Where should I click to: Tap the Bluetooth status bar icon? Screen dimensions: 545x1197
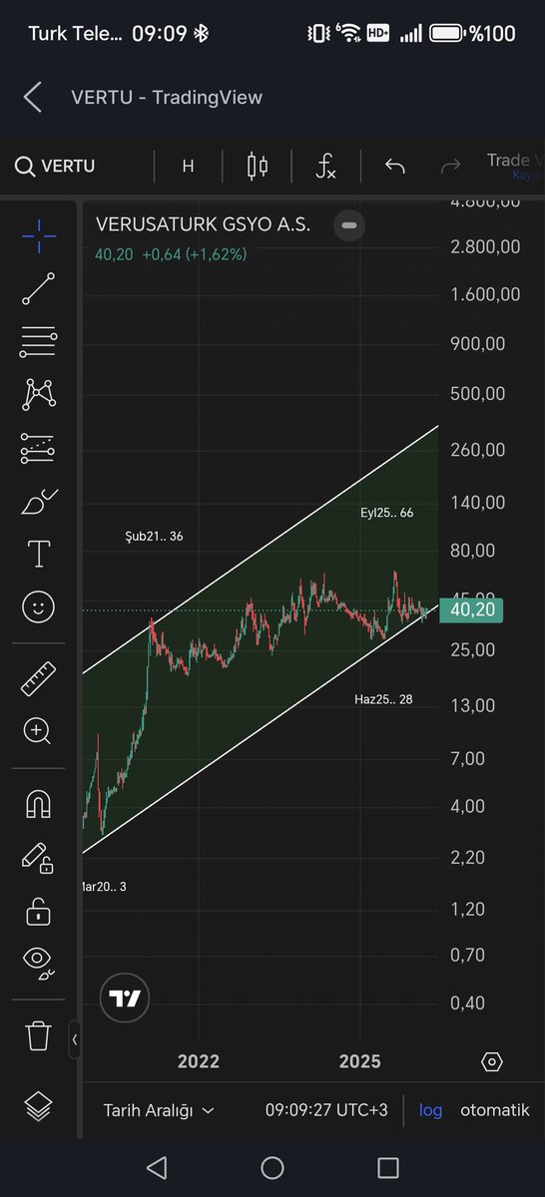click(200, 33)
